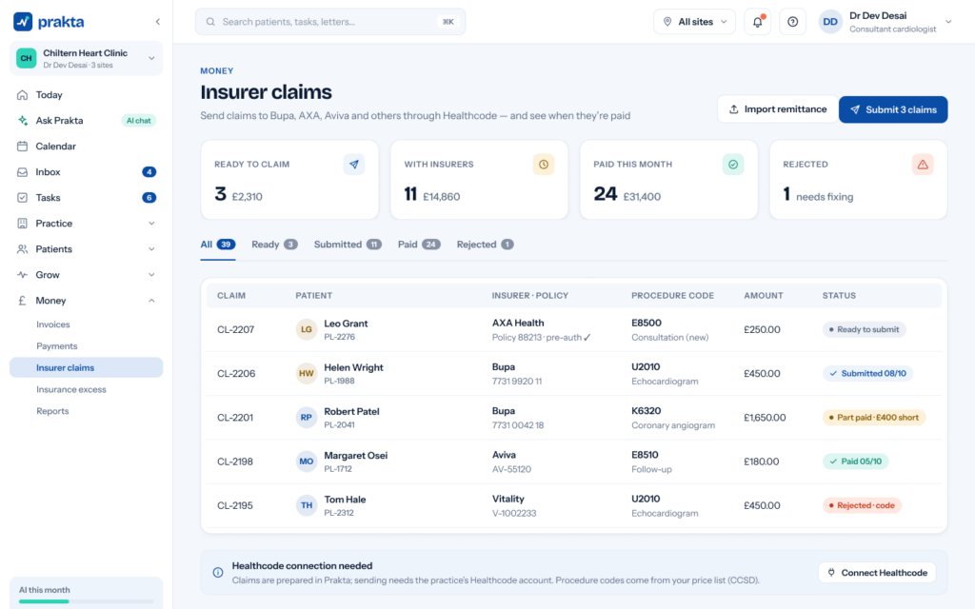Click the With Insurers clock icon
The image size is (975, 609).
544,165
